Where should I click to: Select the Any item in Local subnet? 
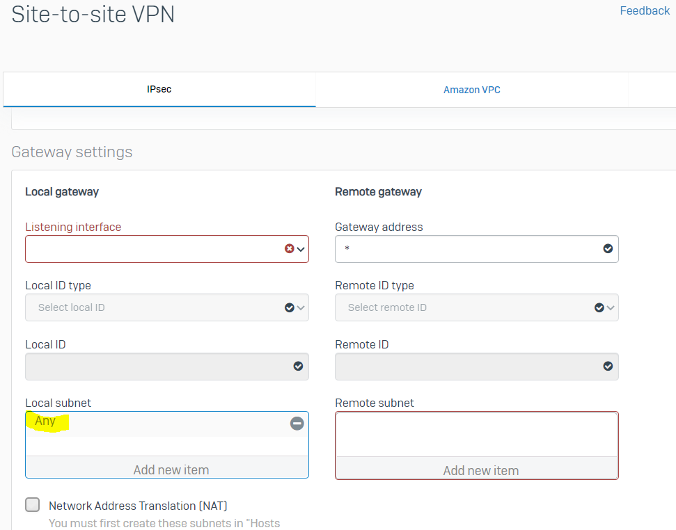pos(45,421)
